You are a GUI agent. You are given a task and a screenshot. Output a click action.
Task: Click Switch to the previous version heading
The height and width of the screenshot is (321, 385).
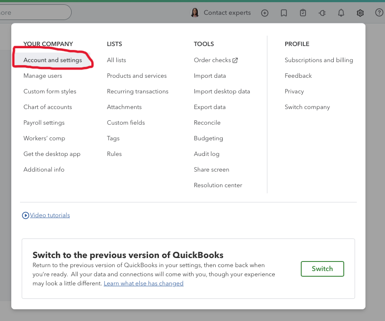(128, 255)
